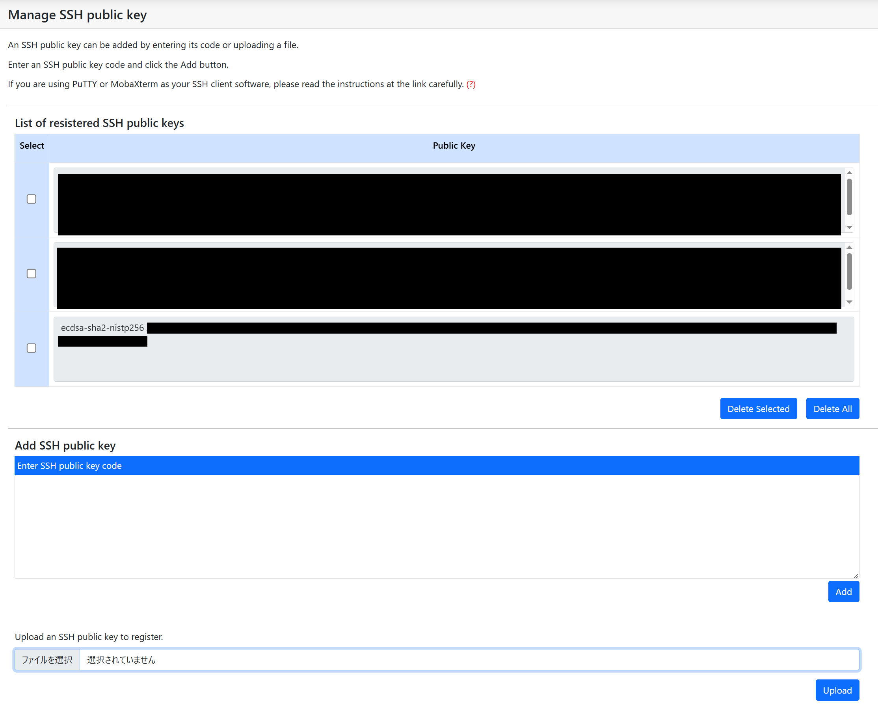The image size is (878, 709).
Task: Focus the SSH public key code textarea
Action: (437, 526)
